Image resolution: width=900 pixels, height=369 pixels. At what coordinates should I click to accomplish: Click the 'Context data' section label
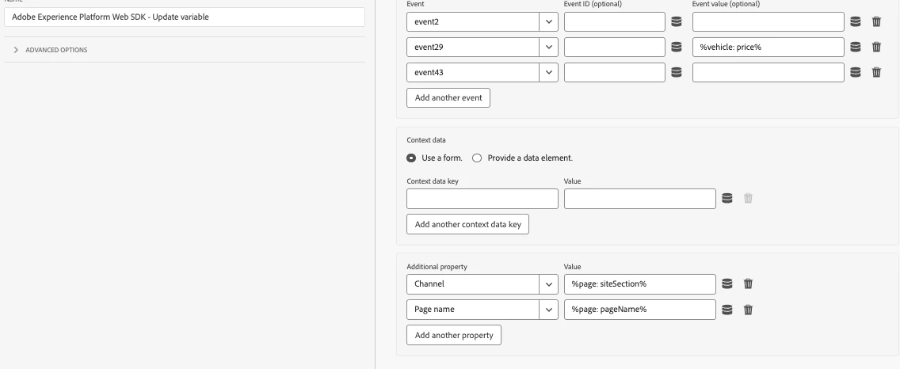click(x=426, y=140)
